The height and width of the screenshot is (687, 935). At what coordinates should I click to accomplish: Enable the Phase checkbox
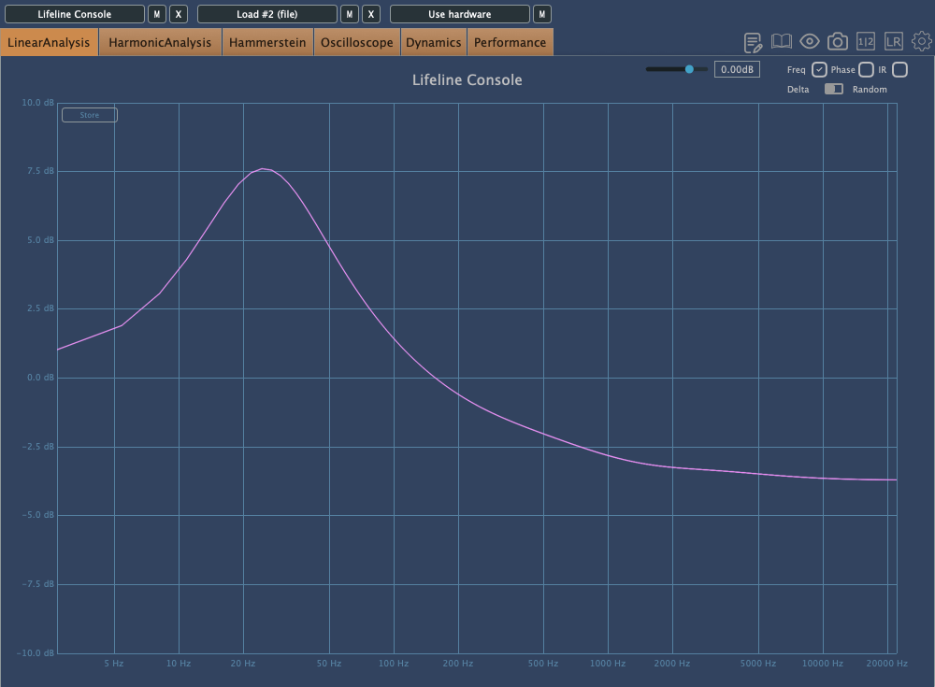(866, 69)
